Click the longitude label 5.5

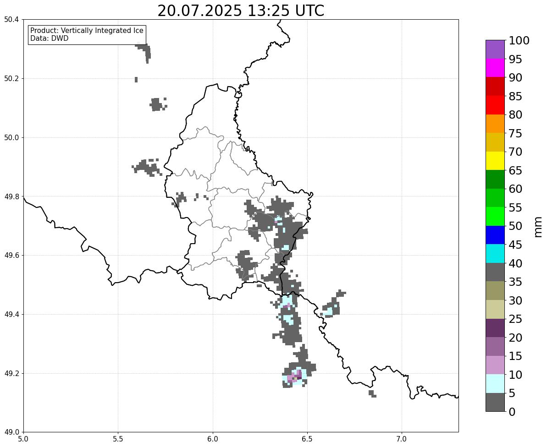pos(118,439)
